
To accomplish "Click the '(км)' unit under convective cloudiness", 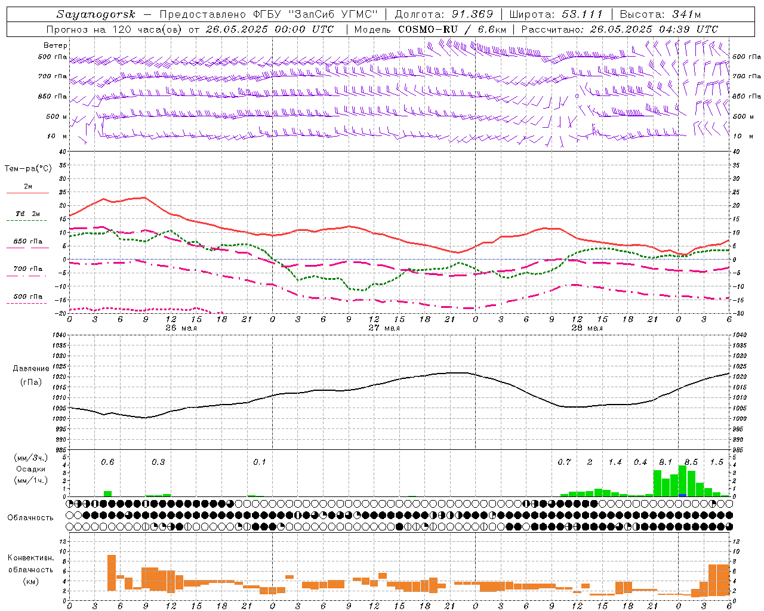I will click(30, 581).
